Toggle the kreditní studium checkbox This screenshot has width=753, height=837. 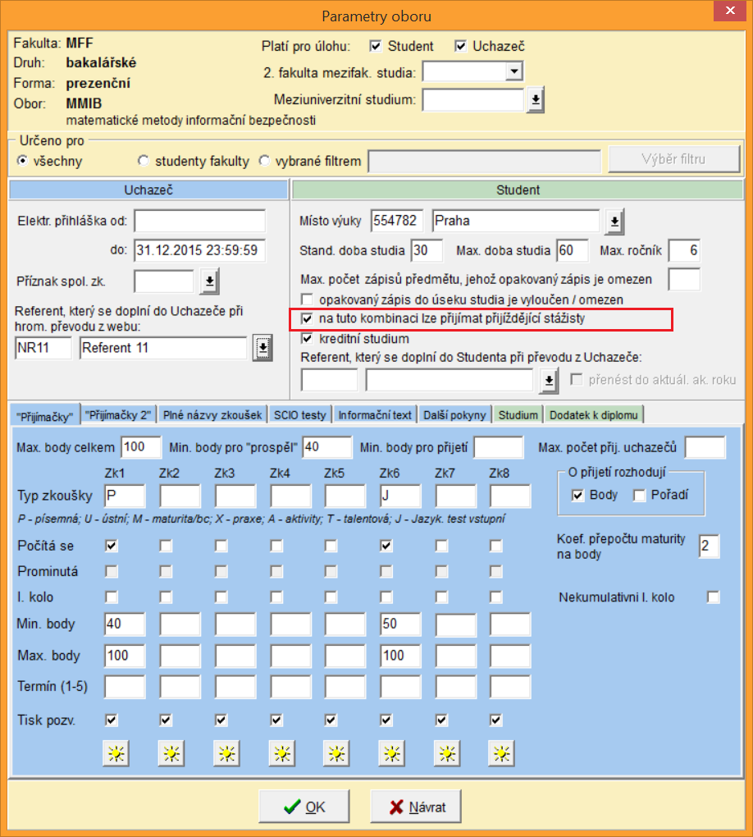pos(308,338)
